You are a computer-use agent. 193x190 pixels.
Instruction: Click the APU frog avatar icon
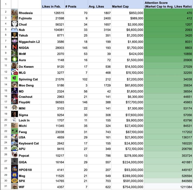(14, 148)
